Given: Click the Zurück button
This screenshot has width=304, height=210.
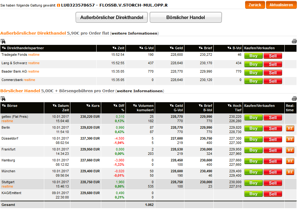Looking at the screenshot, I should [255, 5].
